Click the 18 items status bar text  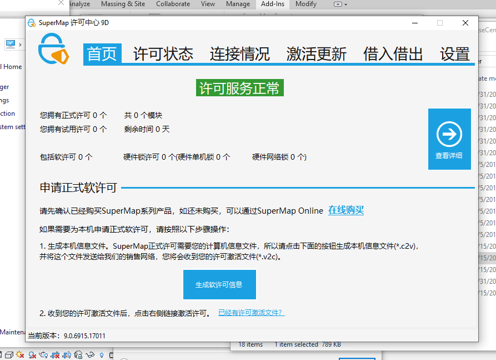tap(250, 344)
